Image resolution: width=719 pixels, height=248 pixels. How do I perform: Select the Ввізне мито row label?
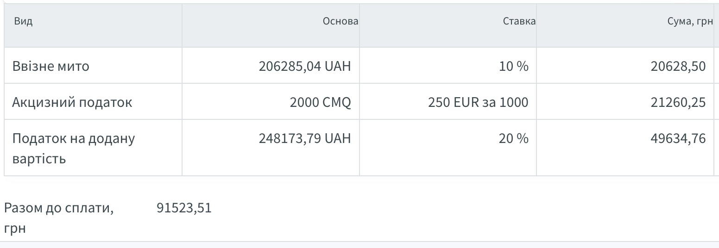[x=50, y=66]
